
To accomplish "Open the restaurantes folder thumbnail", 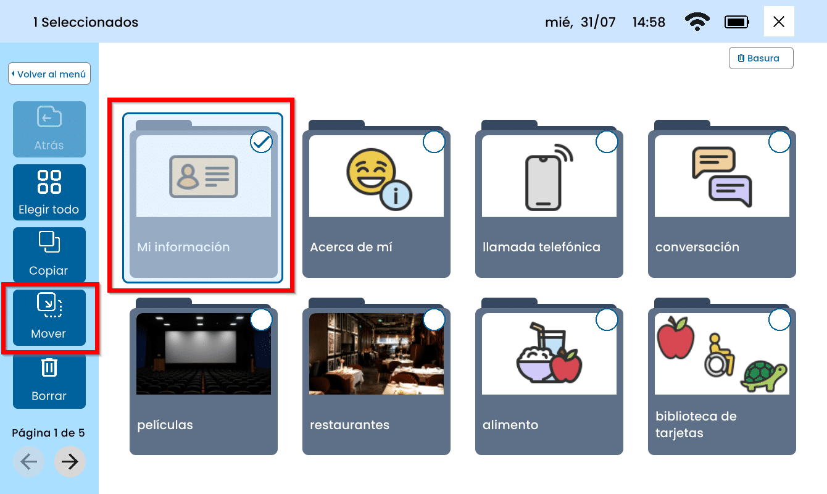I will pyautogui.click(x=376, y=354).
